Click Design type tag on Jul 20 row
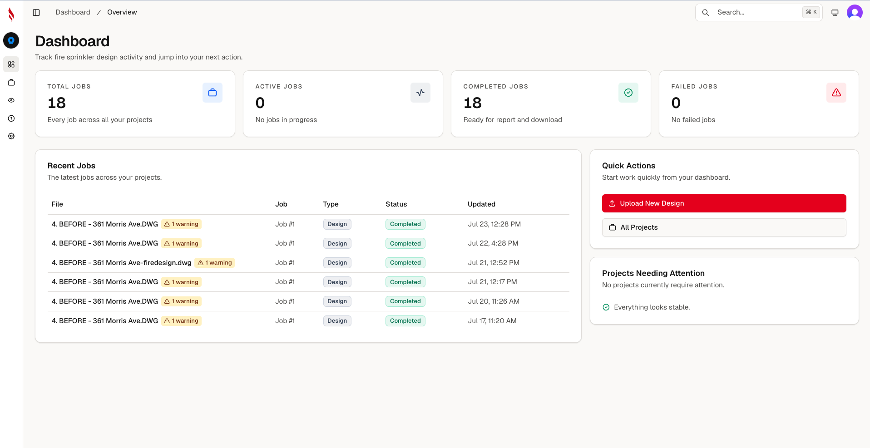This screenshot has width=870, height=448. pyautogui.click(x=337, y=301)
